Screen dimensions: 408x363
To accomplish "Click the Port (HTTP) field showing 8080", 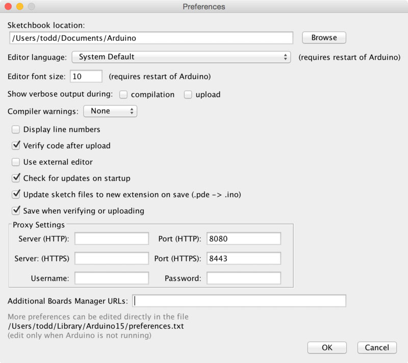I will click(x=244, y=238).
